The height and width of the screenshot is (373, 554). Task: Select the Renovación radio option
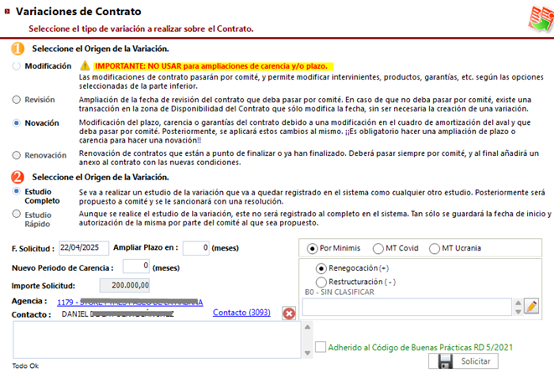click(x=16, y=155)
